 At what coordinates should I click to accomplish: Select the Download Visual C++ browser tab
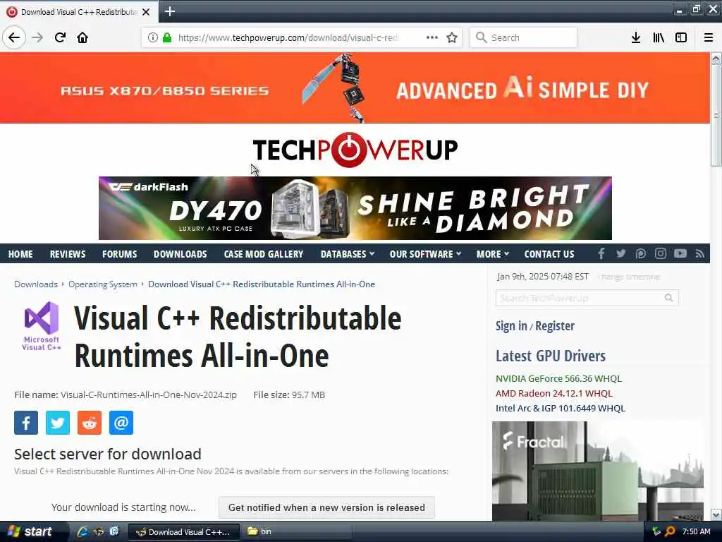(x=78, y=12)
